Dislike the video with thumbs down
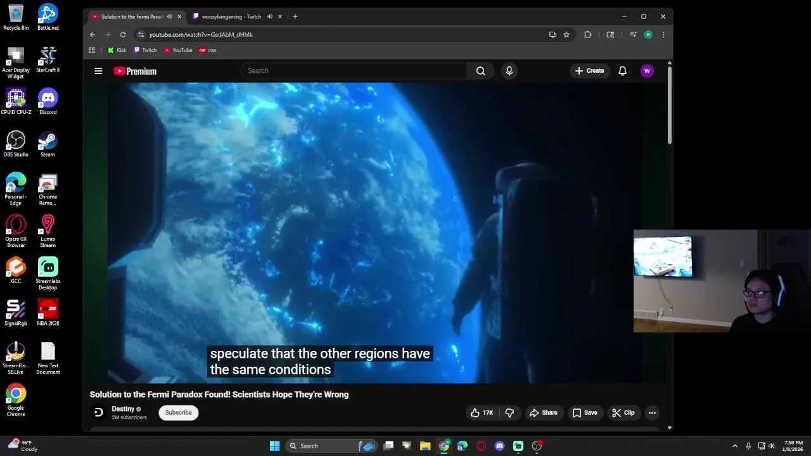811x456 pixels. pos(509,413)
